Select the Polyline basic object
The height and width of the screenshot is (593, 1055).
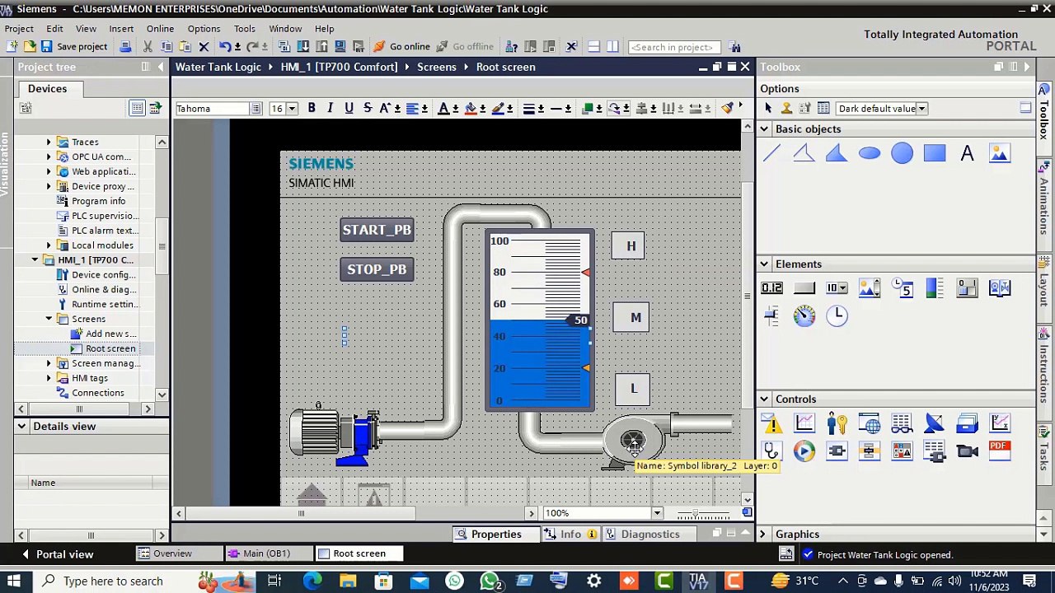[x=804, y=153]
